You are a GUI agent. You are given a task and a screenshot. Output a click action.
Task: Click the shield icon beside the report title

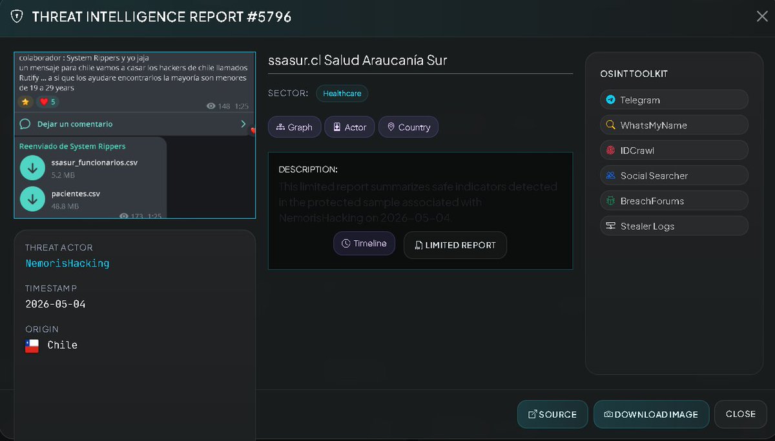(x=17, y=16)
